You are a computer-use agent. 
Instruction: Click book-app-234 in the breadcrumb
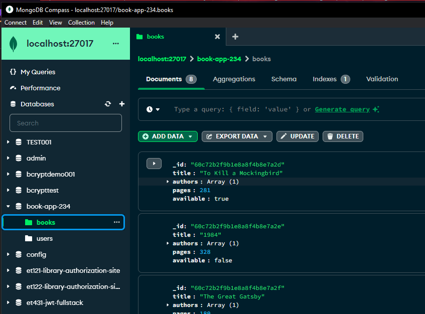click(219, 59)
